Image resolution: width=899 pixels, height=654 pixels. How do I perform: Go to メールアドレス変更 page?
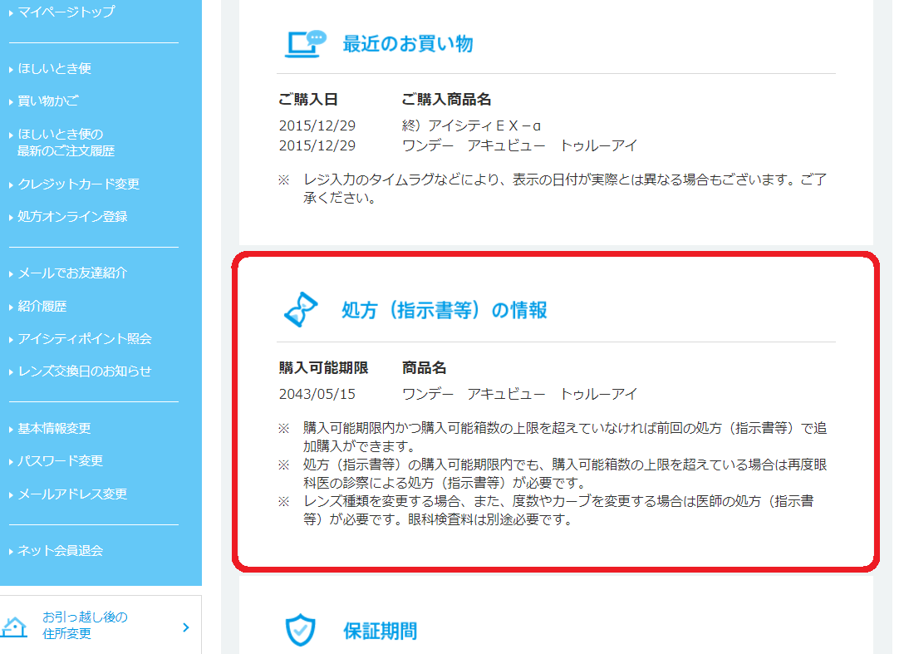tap(72, 494)
